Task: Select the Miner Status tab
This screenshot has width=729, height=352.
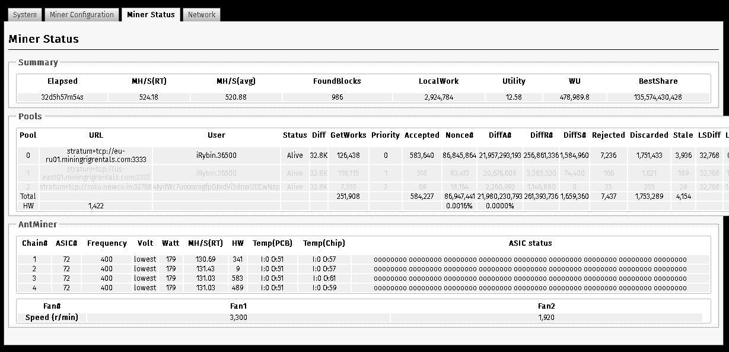Action: point(151,15)
